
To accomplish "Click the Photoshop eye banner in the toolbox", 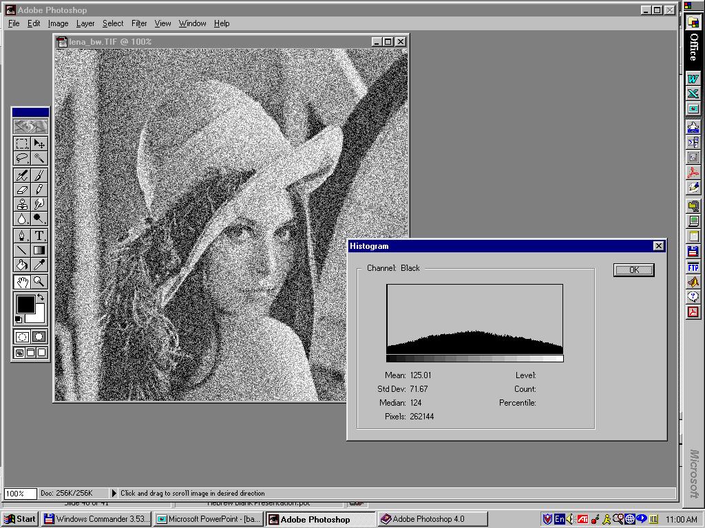I will [30, 126].
